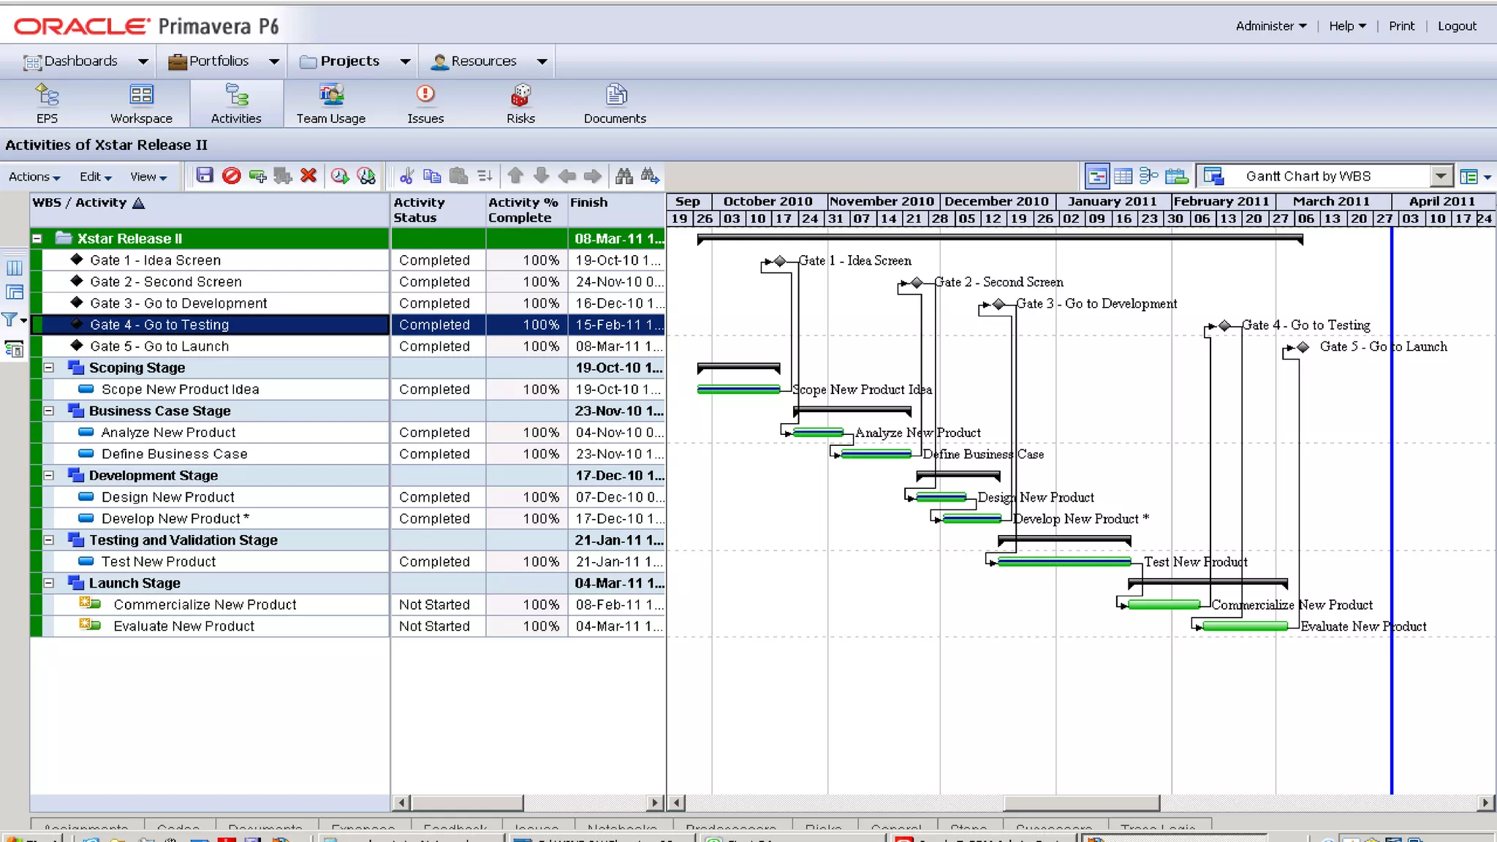The width and height of the screenshot is (1497, 842).
Task: Collapse the Testing and Validation Stage group
Action: tap(49, 540)
